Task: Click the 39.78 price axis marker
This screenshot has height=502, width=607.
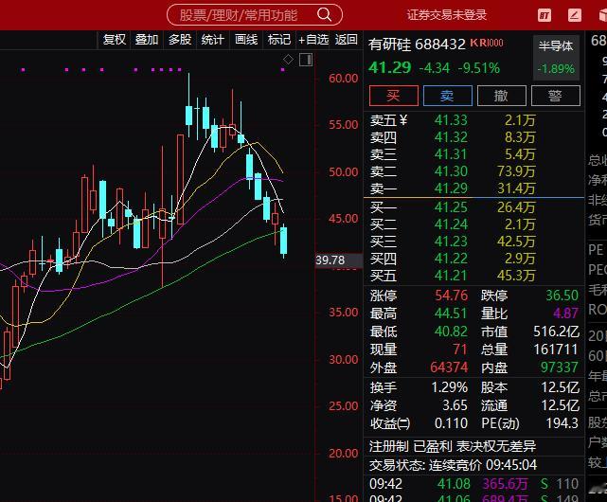Action: point(339,260)
